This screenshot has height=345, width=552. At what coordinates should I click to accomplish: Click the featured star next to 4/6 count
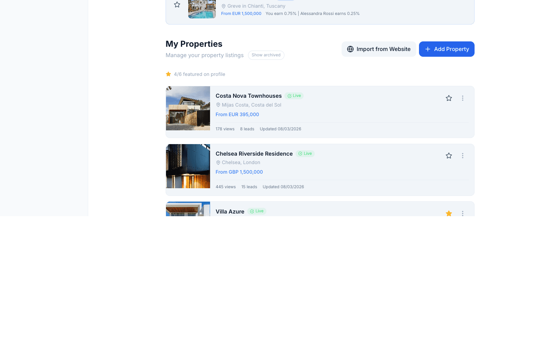pos(168,74)
